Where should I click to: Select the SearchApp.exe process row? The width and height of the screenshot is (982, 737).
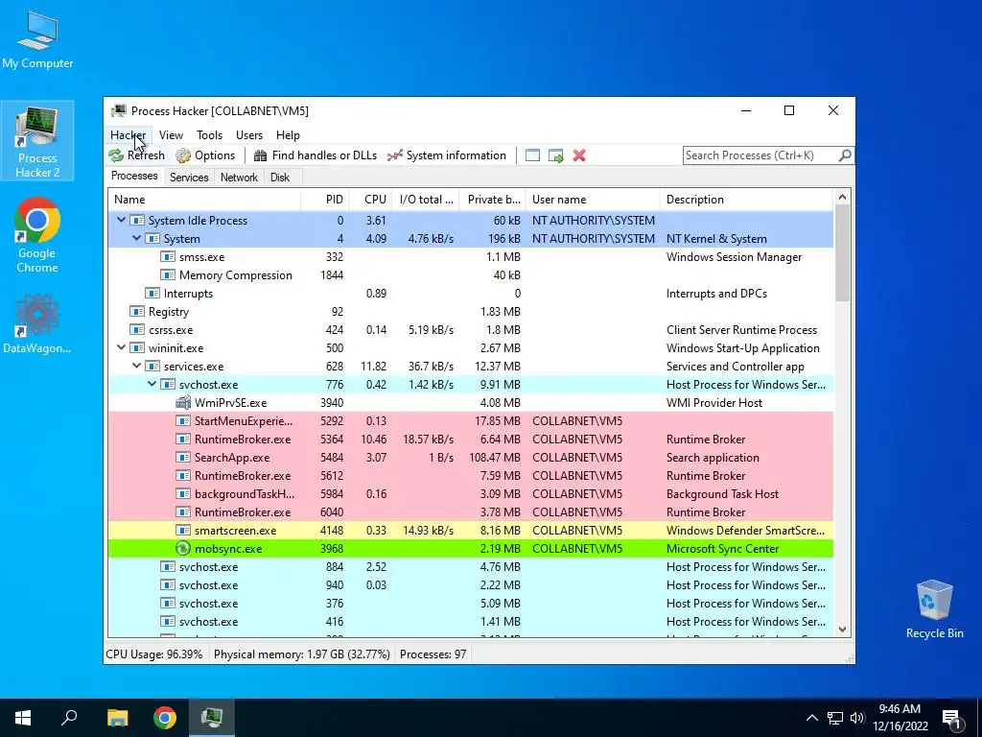471,458
